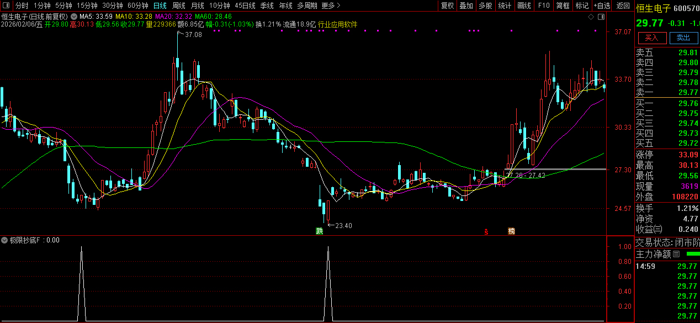Click the green 跌 signal marker

[x=319, y=231]
